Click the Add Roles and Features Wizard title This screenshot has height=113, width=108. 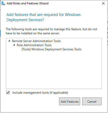pos(28,3)
